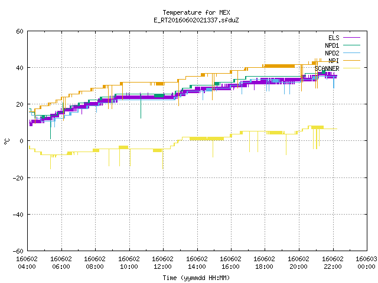Click the '°C' y-axis unit label
The image size is (378, 283).
point(6,141)
